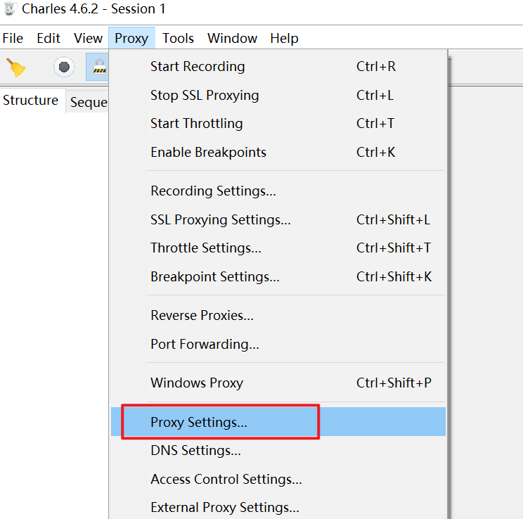Open the Edit menu
Viewport: 523px width, 519px height.
tap(49, 38)
